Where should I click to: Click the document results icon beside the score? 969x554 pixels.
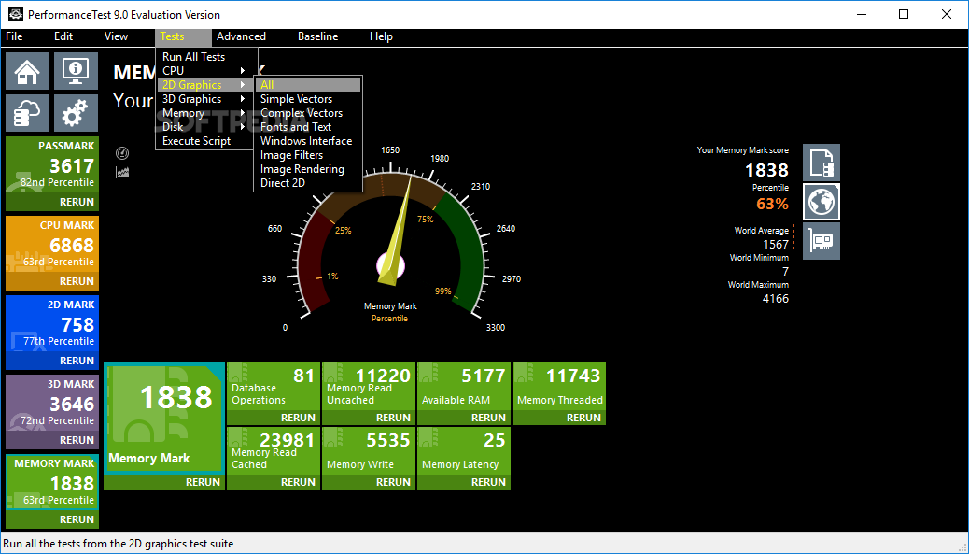point(822,163)
